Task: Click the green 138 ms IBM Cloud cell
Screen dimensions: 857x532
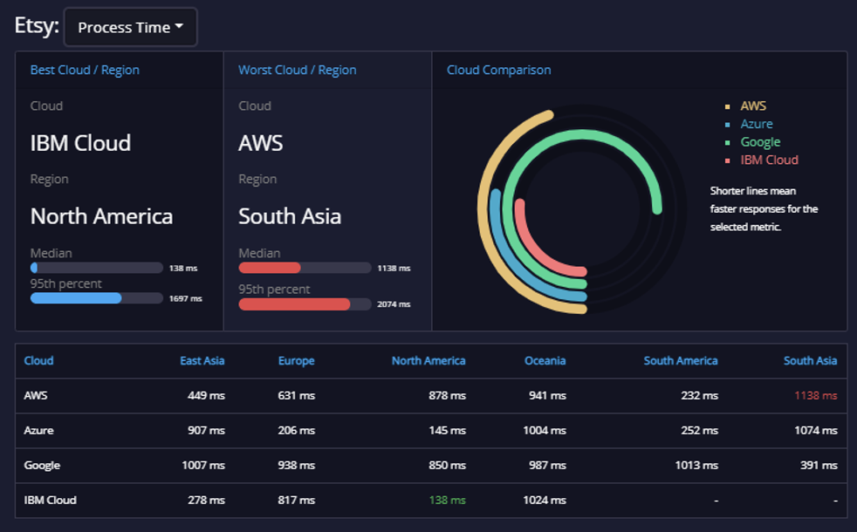Action: tap(447, 501)
